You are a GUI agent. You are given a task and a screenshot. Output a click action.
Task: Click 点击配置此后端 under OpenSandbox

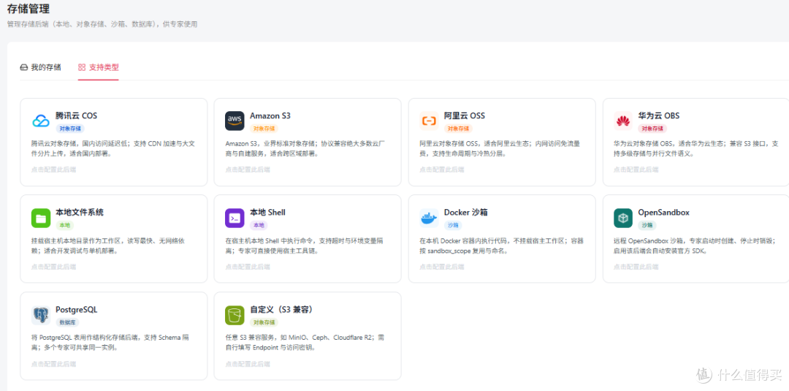[x=636, y=267]
